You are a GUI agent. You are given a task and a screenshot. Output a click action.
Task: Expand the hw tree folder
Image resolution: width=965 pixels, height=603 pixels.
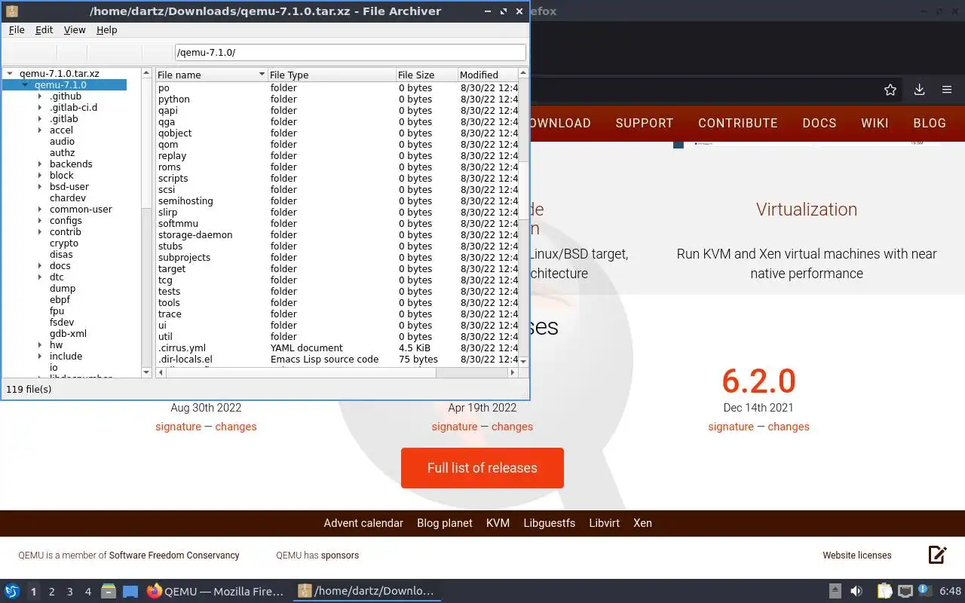tap(40, 345)
